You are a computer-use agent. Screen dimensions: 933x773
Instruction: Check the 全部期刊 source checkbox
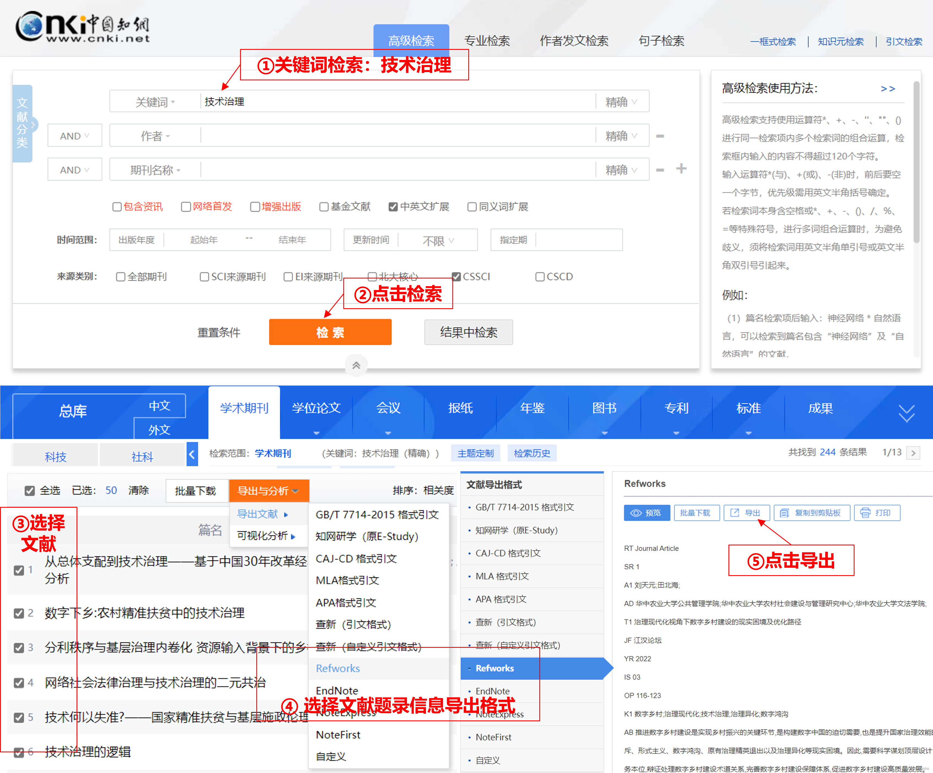[120, 277]
